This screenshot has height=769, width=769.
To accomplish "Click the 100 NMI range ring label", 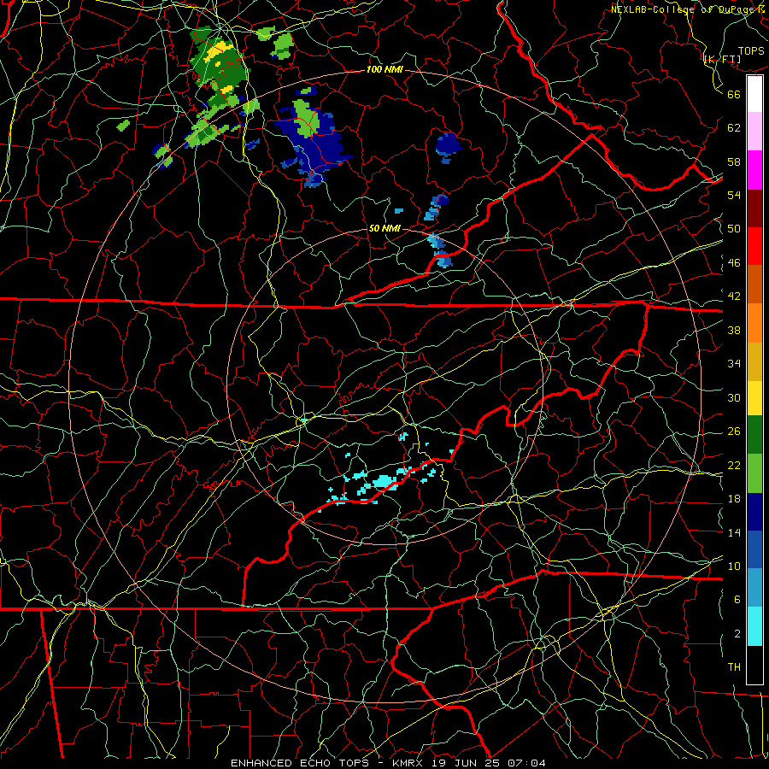I will tap(384, 69).
